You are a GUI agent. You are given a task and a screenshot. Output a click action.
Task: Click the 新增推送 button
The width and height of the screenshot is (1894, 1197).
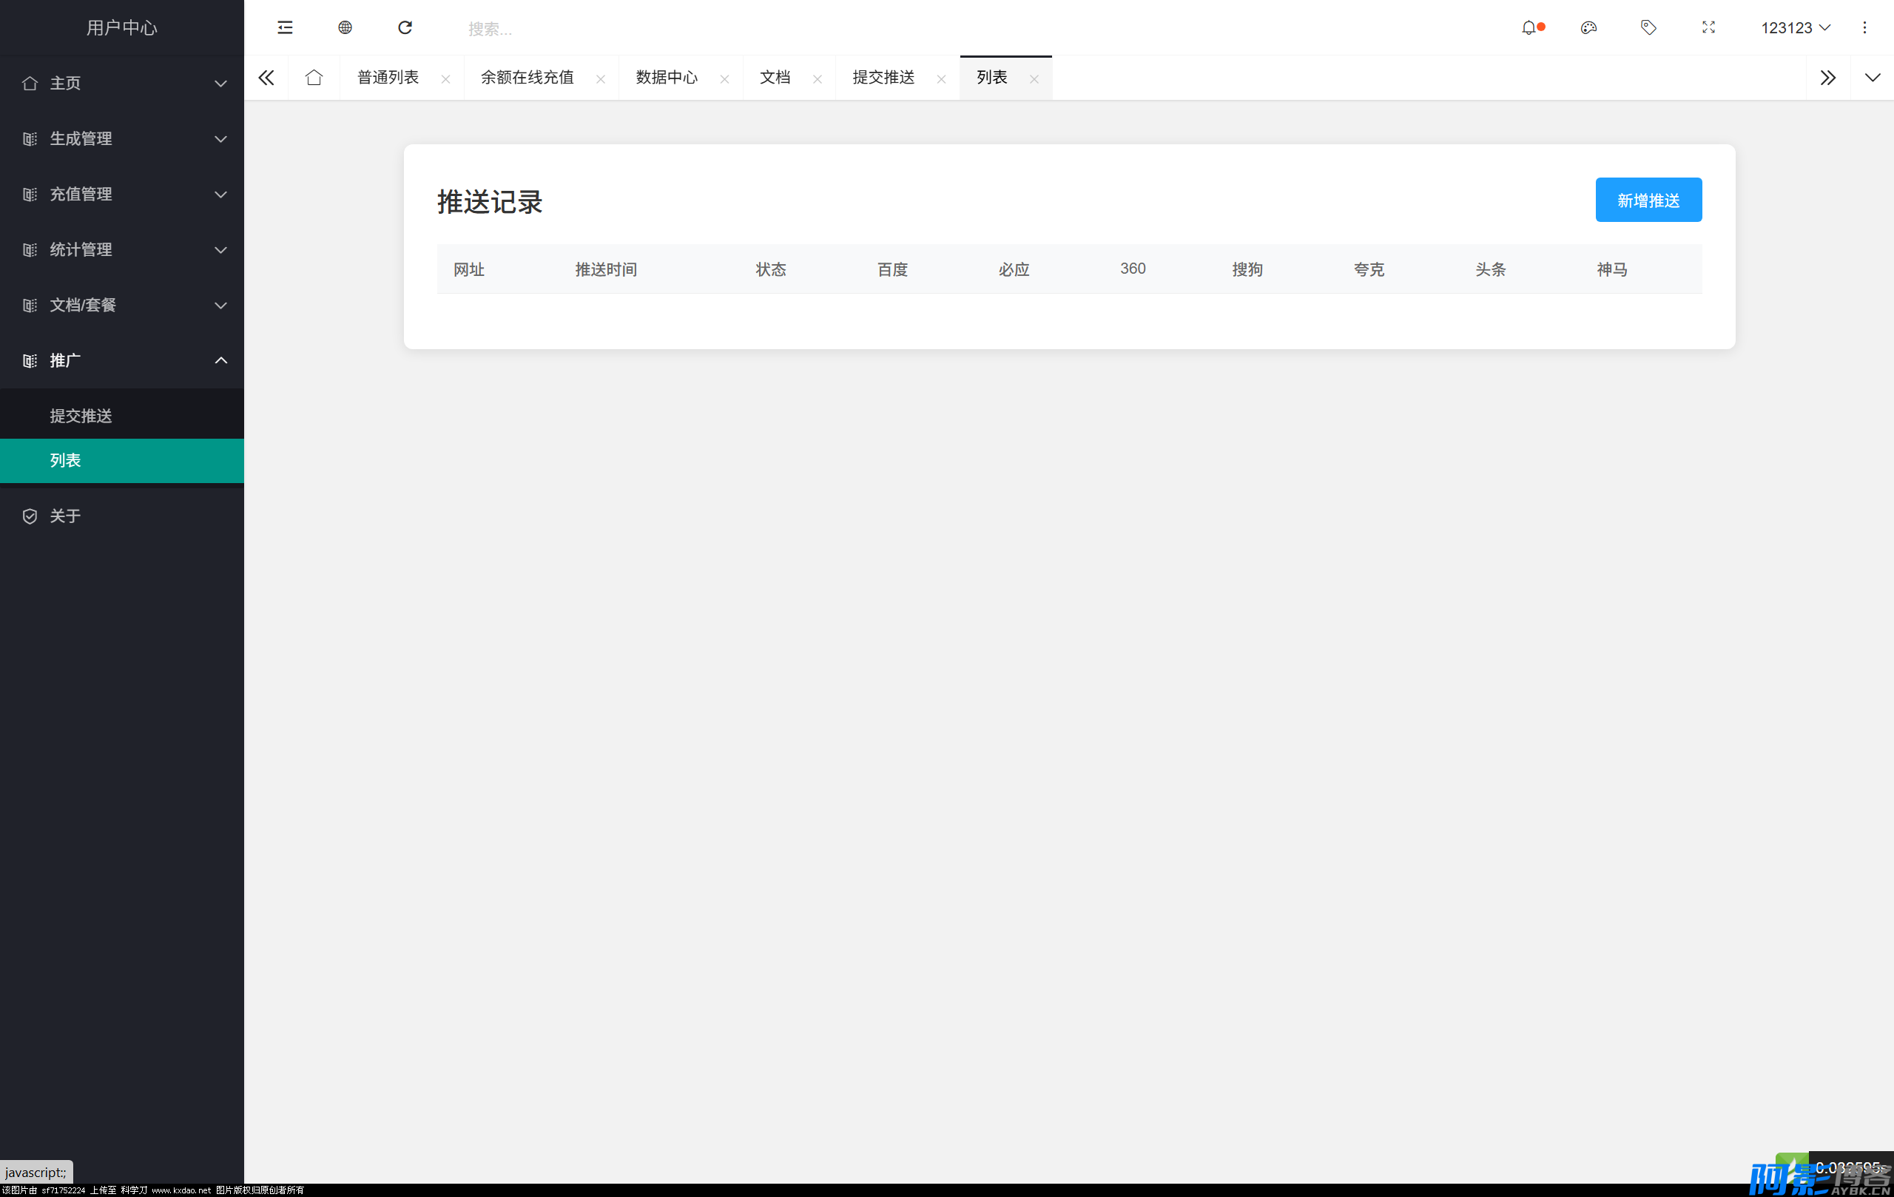[x=1648, y=200]
